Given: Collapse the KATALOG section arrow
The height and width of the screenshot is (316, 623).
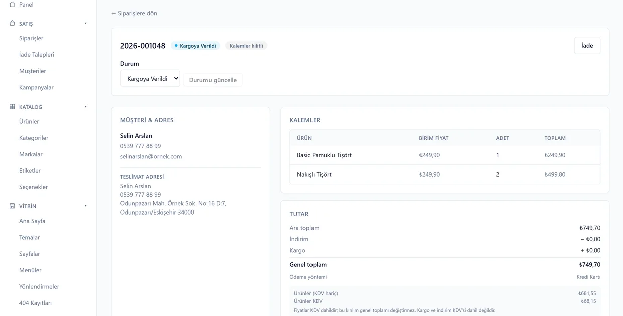Looking at the screenshot, I should coord(86,107).
